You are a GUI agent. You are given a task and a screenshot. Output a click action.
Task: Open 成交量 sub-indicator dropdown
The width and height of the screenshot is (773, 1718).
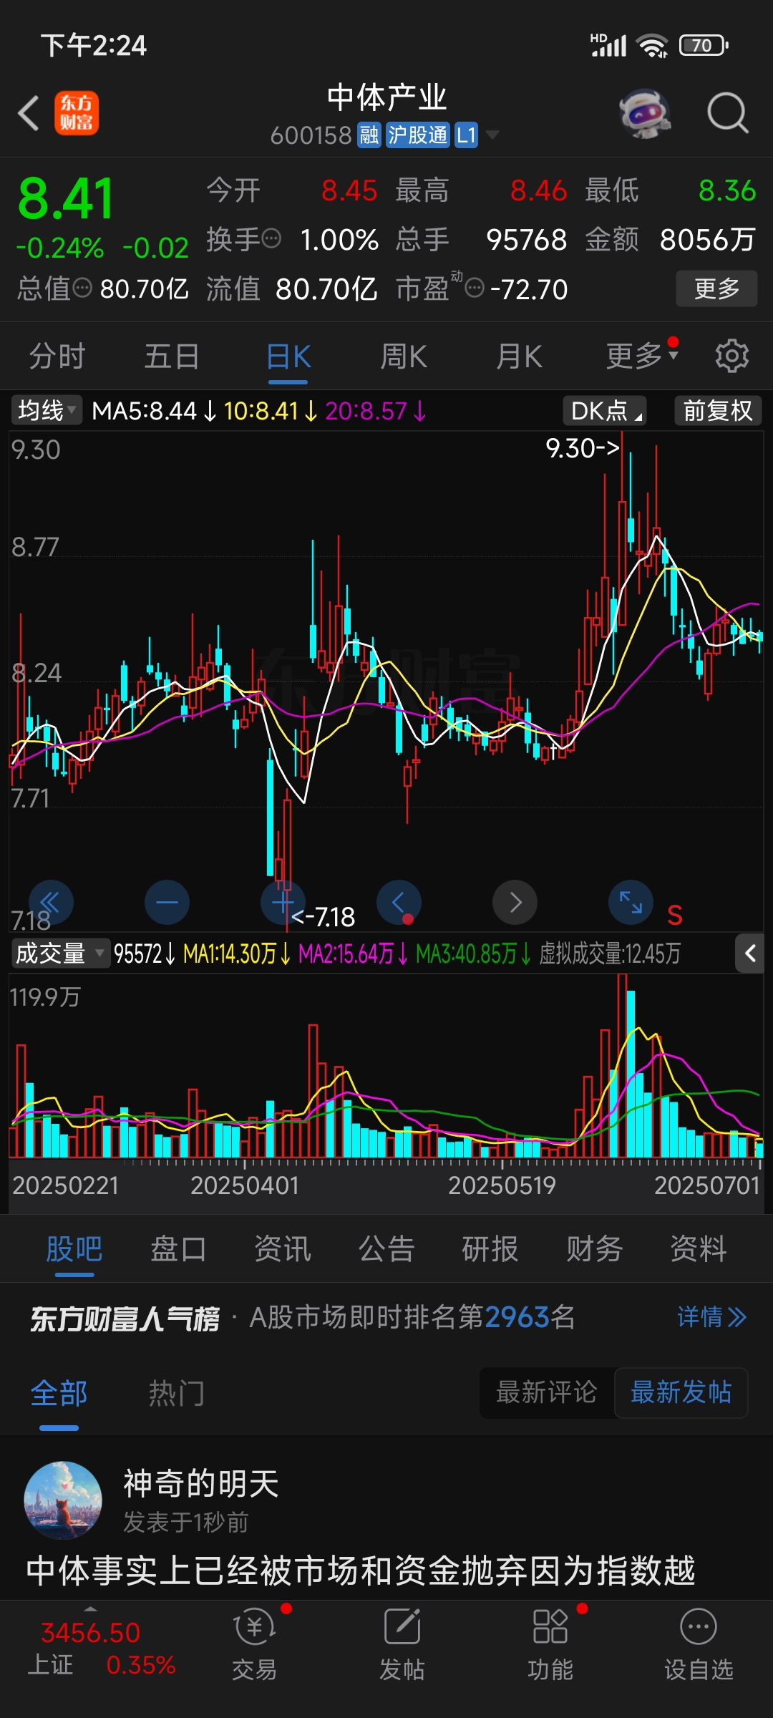click(60, 953)
